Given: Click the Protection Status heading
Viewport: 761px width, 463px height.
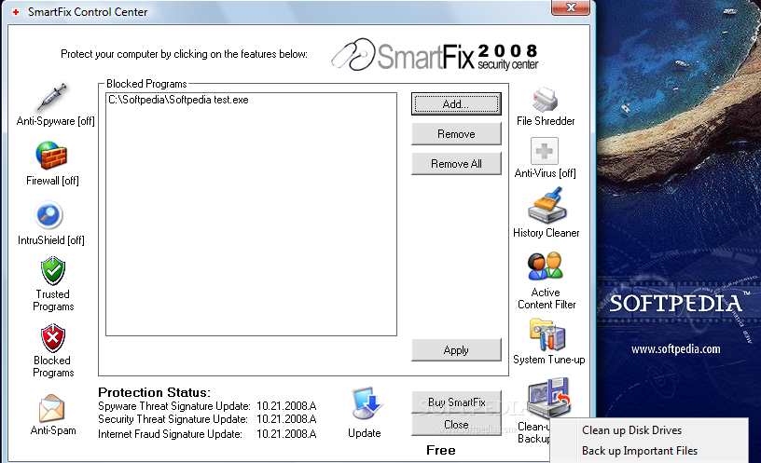Looking at the screenshot, I should [x=154, y=392].
